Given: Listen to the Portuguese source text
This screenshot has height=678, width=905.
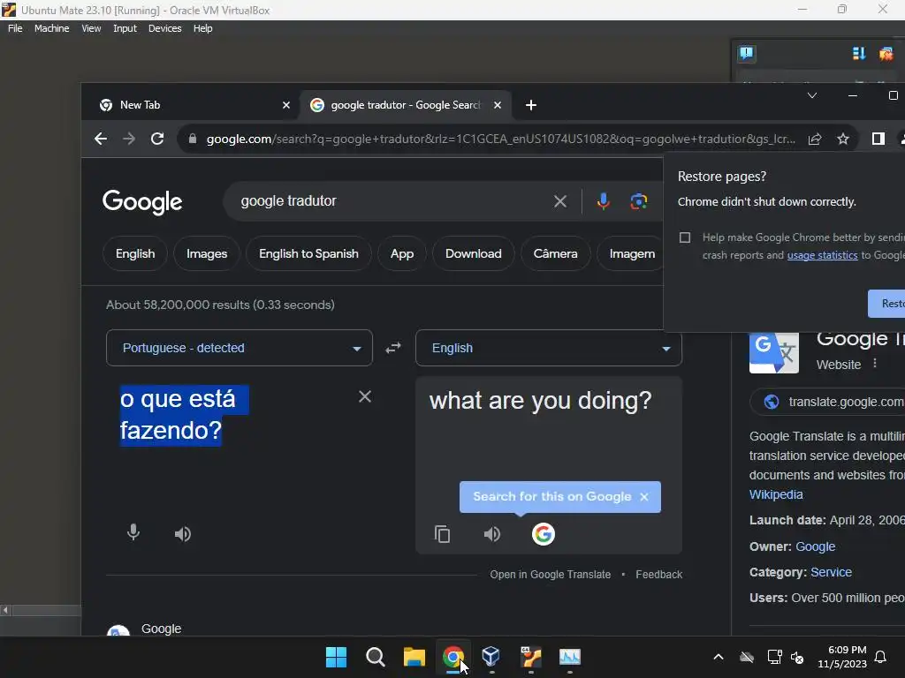Looking at the screenshot, I should 182,534.
